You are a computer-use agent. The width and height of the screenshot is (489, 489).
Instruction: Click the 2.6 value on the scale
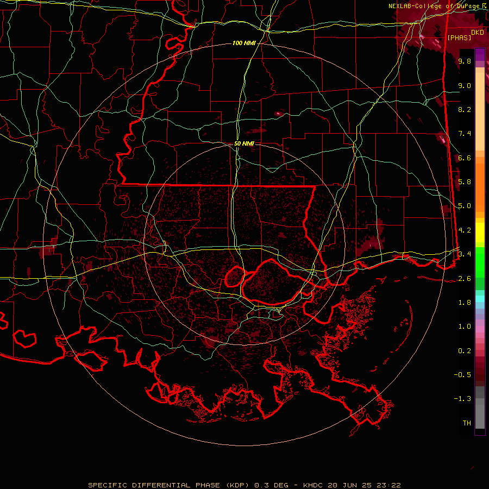465,279
